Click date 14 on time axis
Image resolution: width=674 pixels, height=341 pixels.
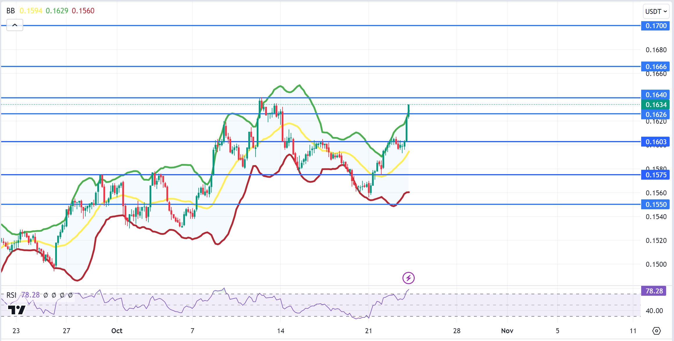281,331
